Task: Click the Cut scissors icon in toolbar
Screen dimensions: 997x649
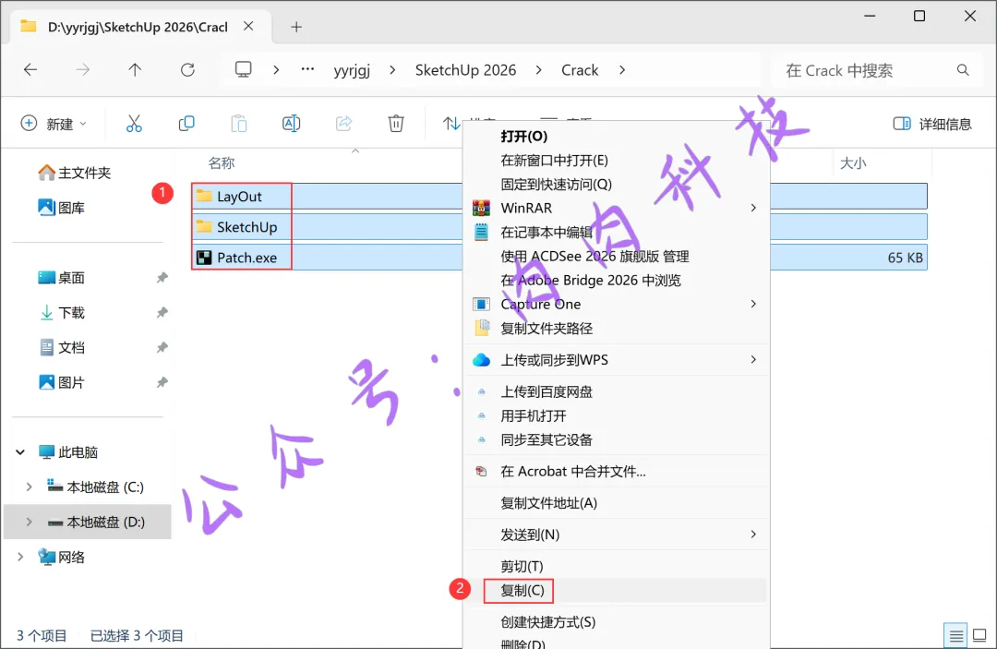Action: tap(134, 124)
